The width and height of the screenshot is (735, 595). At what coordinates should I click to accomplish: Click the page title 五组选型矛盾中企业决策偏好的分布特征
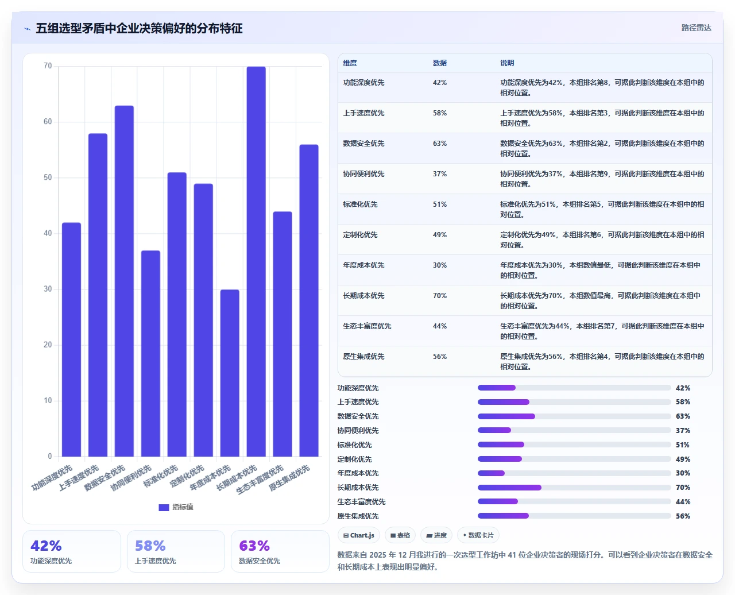[x=139, y=28]
